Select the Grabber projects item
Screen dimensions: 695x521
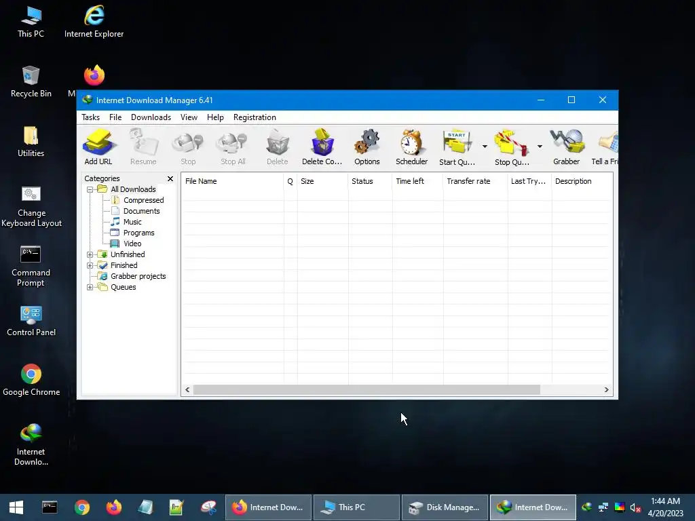point(132,277)
